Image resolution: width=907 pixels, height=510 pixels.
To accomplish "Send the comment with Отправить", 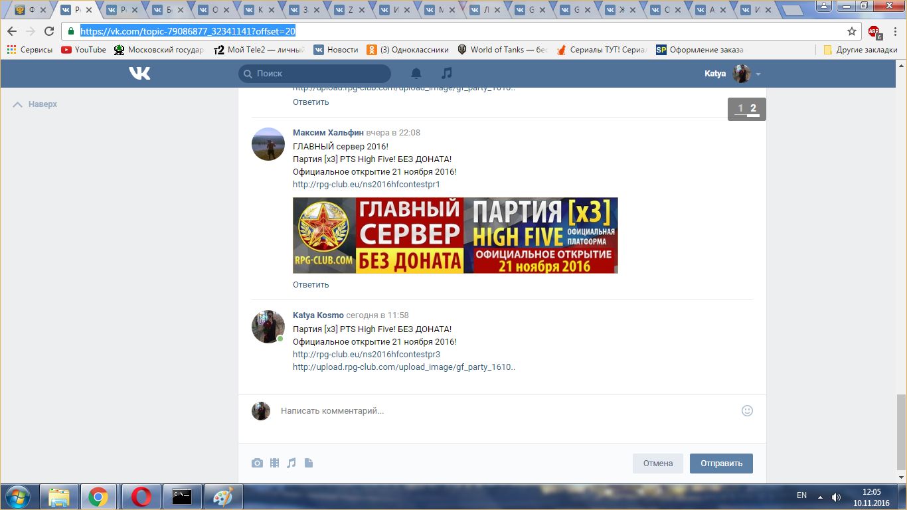I will [721, 464].
